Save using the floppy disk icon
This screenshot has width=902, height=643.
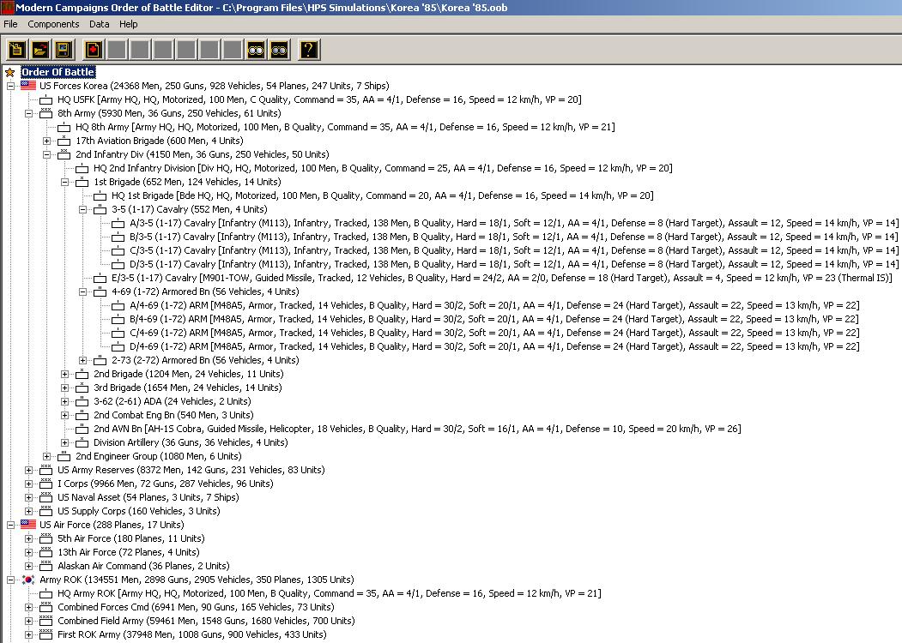click(x=63, y=50)
